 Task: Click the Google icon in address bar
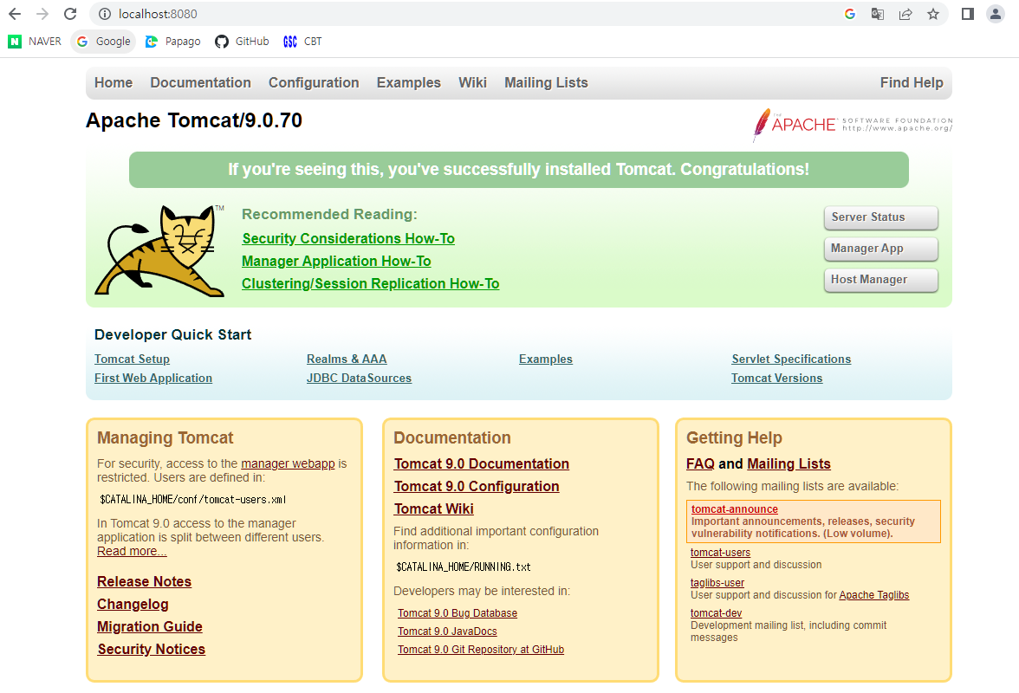(x=849, y=14)
